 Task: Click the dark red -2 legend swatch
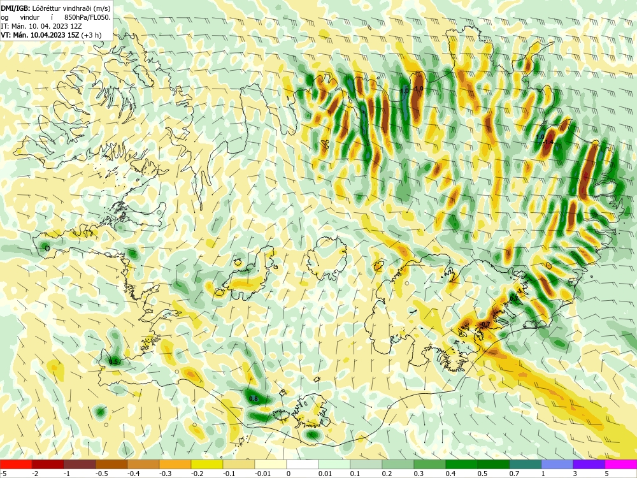click(x=48, y=464)
